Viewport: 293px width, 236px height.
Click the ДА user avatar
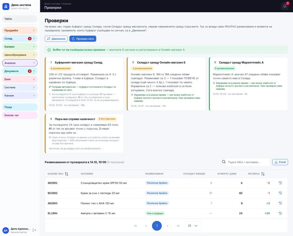(6, 230)
